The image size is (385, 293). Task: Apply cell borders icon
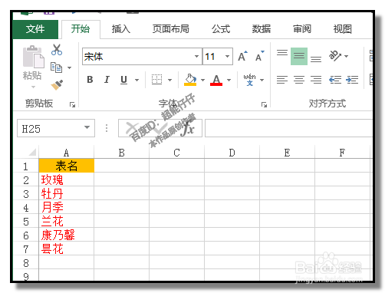156,80
